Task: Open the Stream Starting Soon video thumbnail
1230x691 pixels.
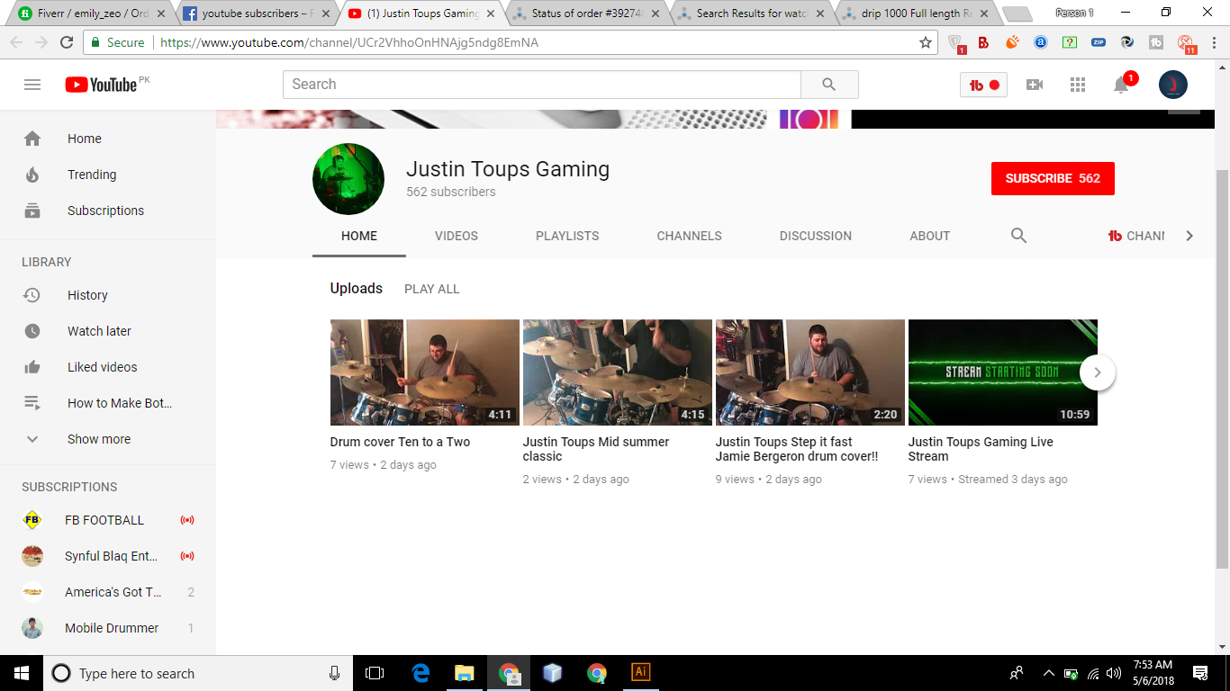Action: [1002, 372]
